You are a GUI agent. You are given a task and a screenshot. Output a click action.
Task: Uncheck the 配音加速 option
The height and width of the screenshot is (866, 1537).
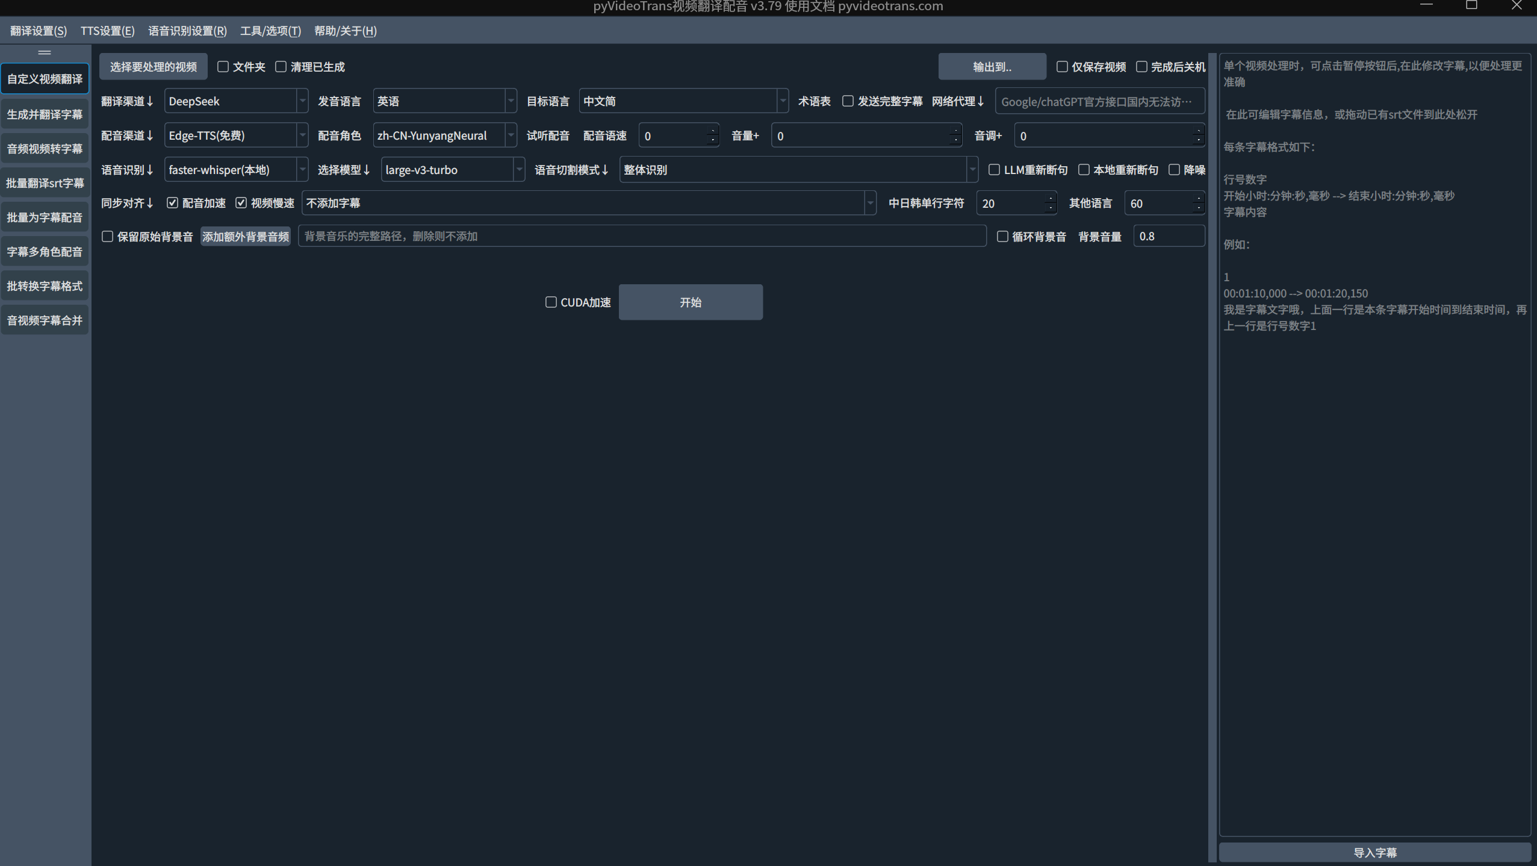point(173,203)
